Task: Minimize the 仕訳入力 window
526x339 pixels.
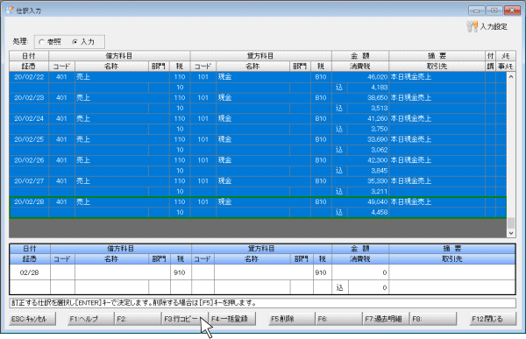Action: click(476, 11)
